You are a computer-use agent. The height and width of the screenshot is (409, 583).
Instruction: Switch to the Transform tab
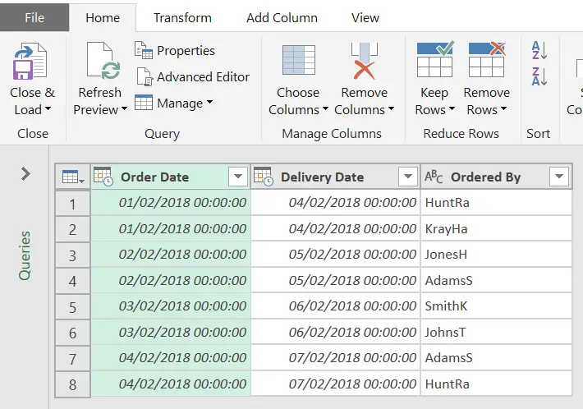tap(182, 17)
